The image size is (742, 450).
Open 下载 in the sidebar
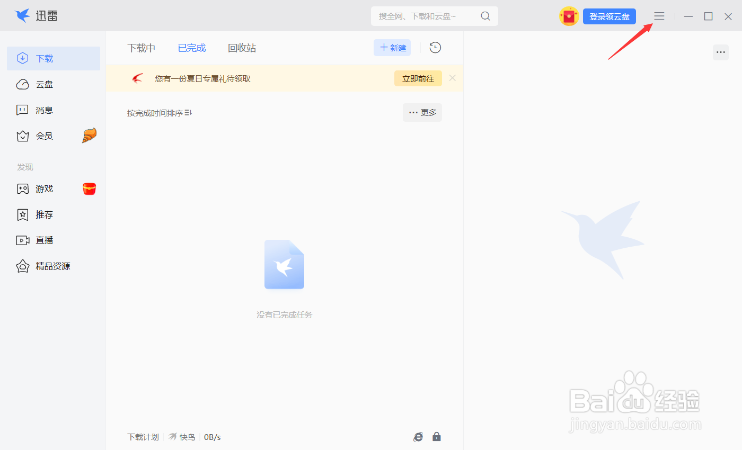(x=54, y=58)
